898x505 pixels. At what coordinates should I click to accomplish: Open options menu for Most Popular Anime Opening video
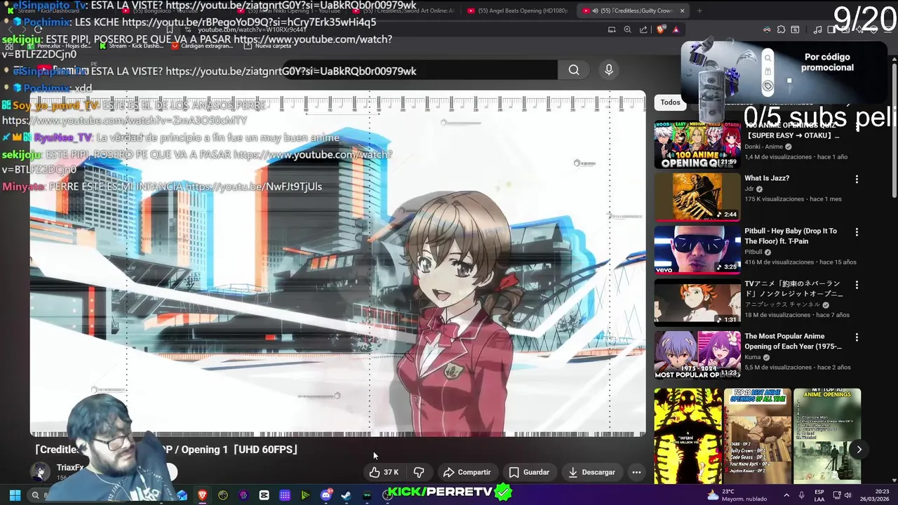click(x=857, y=337)
